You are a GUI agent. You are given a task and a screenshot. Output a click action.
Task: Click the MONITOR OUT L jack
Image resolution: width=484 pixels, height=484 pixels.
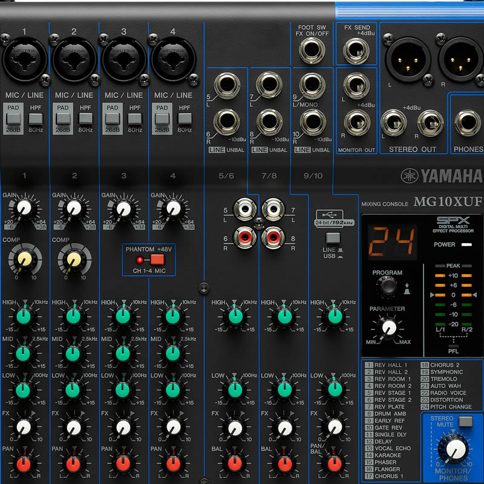tap(356, 85)
